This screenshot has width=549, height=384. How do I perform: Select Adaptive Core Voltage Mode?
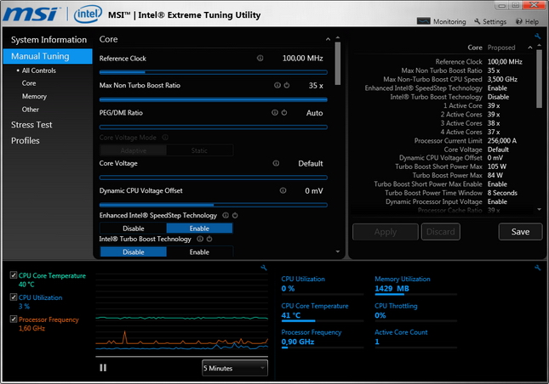(x=134, y=150)
